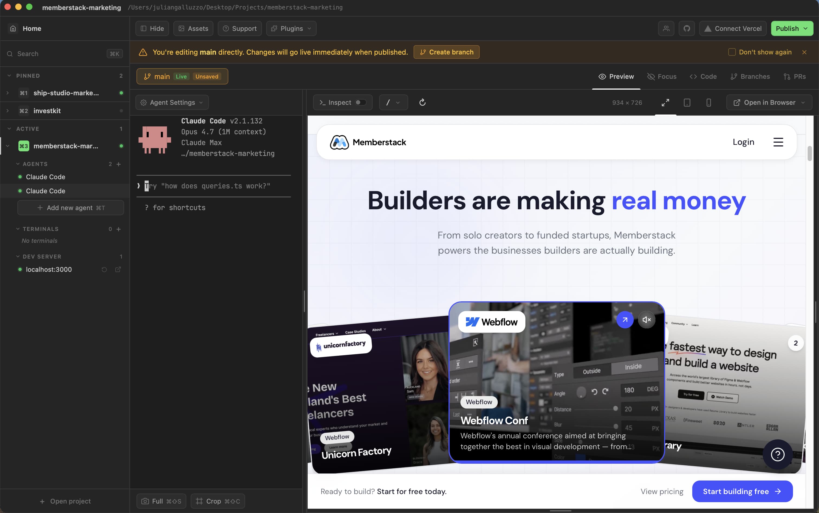This screenshot has height=513, width=819.
Task: Open the Assets panel
Action: [193, 28]
